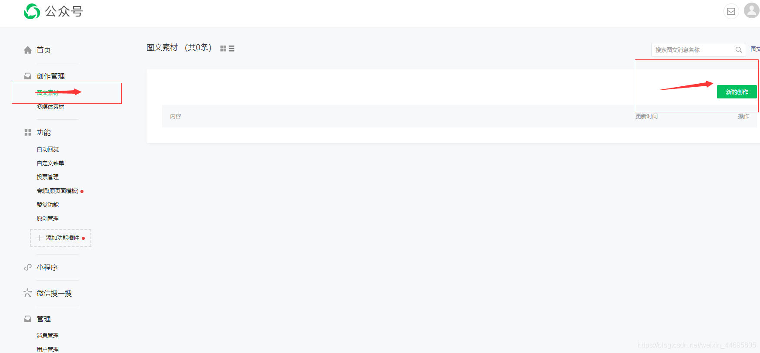Open the mail notification icon
The image size is (760, 353).
point(731,11)
